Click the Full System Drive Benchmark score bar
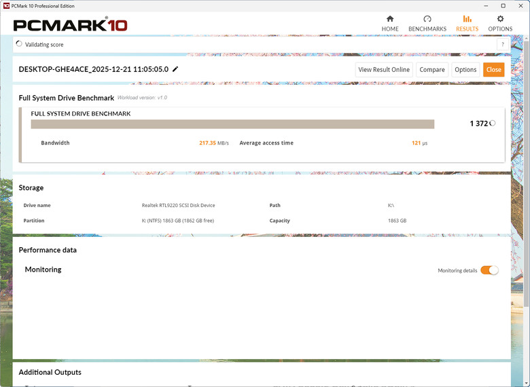Image resolution: width=530 pixels, height=387 pixels. [x=232, y=124]
